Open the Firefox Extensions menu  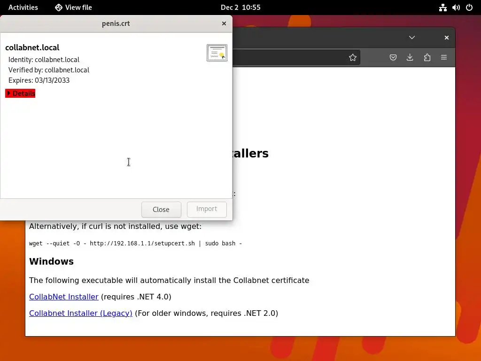point(427,57)
